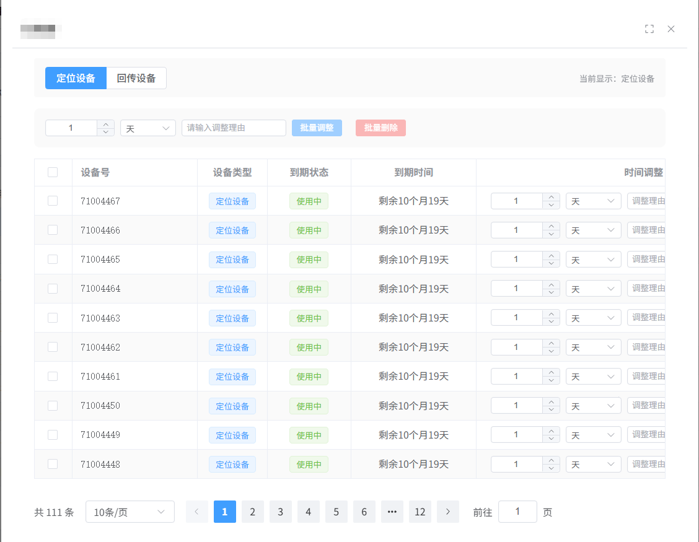
Task: Click the 批量删除 button
Action: click(x=380, y=128)
